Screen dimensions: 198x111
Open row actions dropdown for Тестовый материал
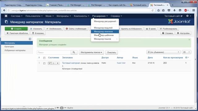click(58, 63)
